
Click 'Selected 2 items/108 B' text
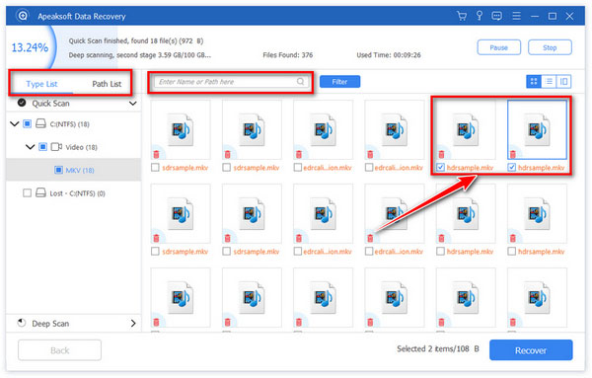point(438,348)
